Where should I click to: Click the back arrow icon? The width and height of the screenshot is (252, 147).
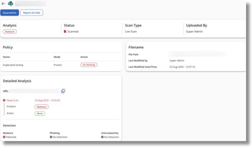click(x=4, y=4)
